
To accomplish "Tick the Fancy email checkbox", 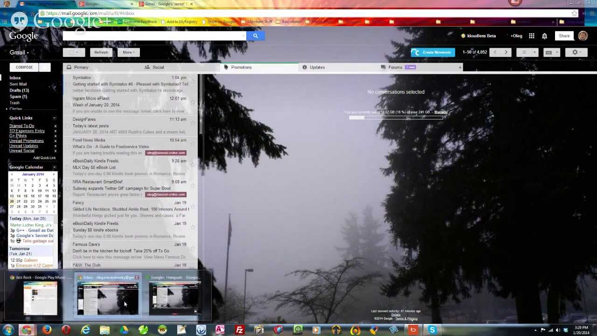I will (x=68, y=209).
